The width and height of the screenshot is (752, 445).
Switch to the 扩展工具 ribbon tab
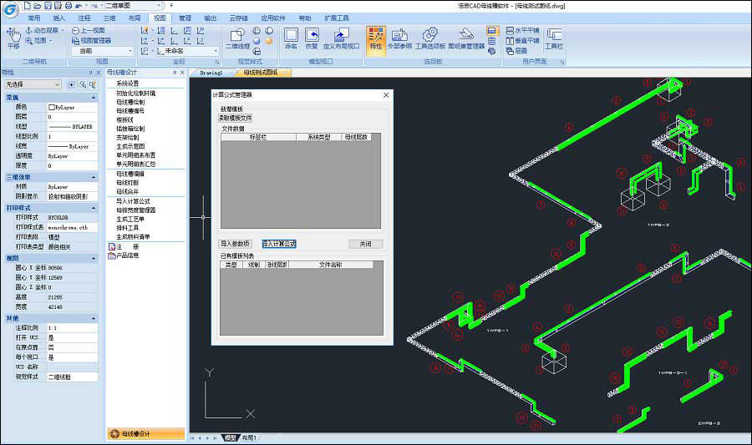point(336,18)
